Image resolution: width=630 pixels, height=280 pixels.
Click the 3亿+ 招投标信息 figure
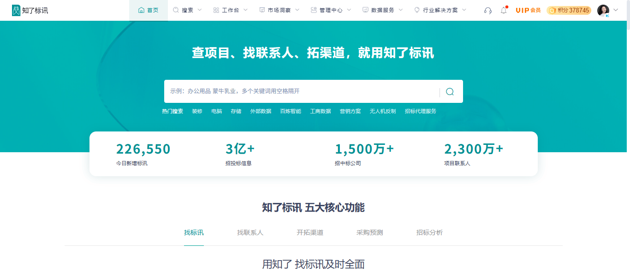click(x=240, y=154)
